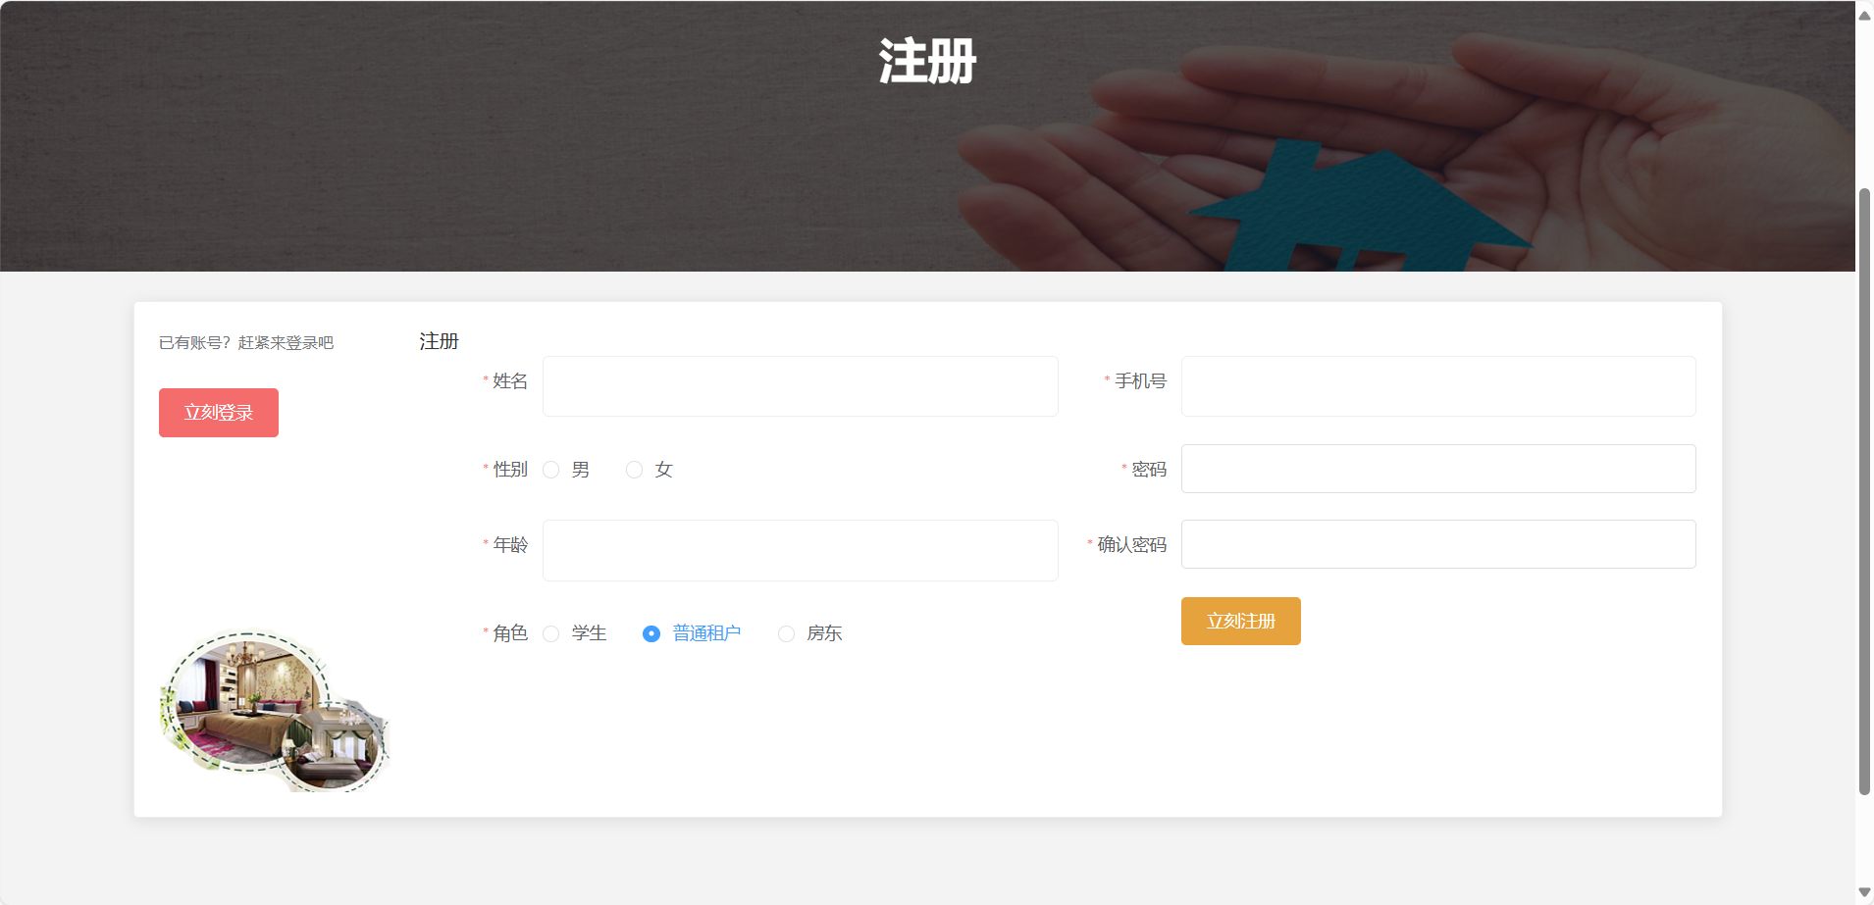Click the vertical scrollbar thumb
1874x905 pixels.
click(1864, 490)
